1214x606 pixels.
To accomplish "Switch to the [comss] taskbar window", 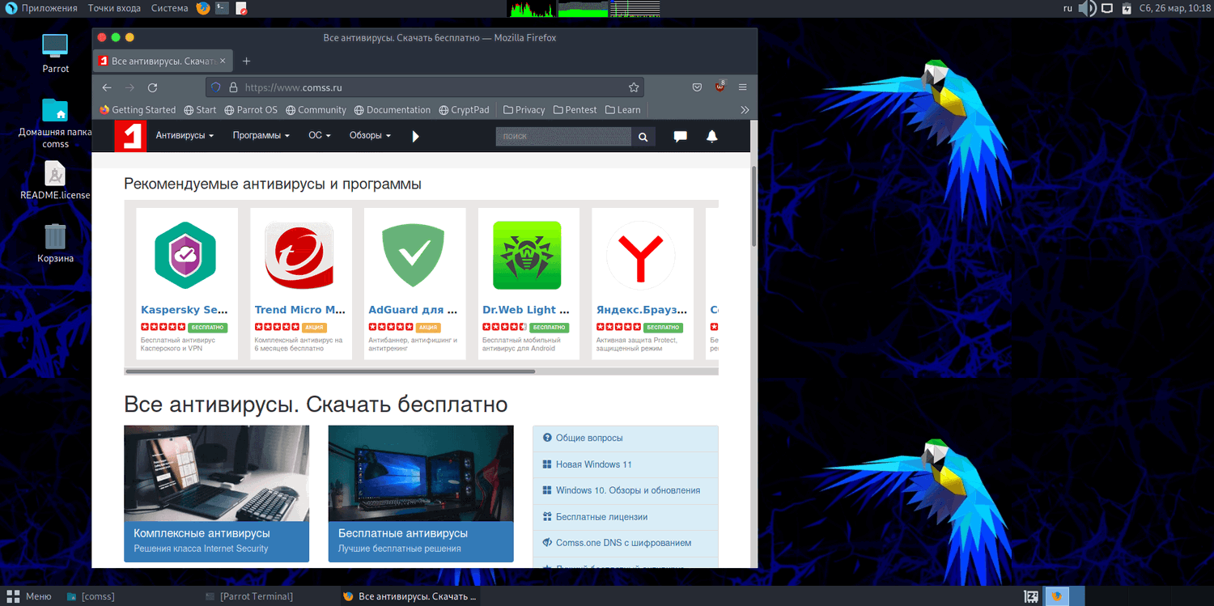I will pos(91,596).
